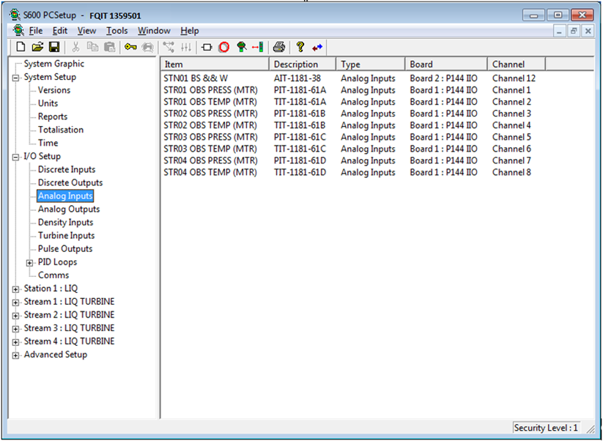Select Density Inputs in the tree
The width and height of the screenshot is (603, 441).
65,222
